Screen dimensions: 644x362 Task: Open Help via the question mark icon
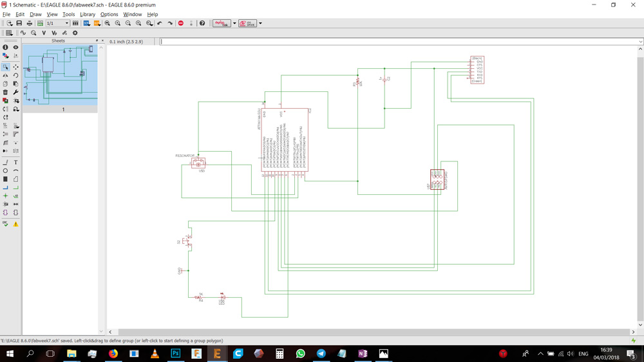coord(202,23)
